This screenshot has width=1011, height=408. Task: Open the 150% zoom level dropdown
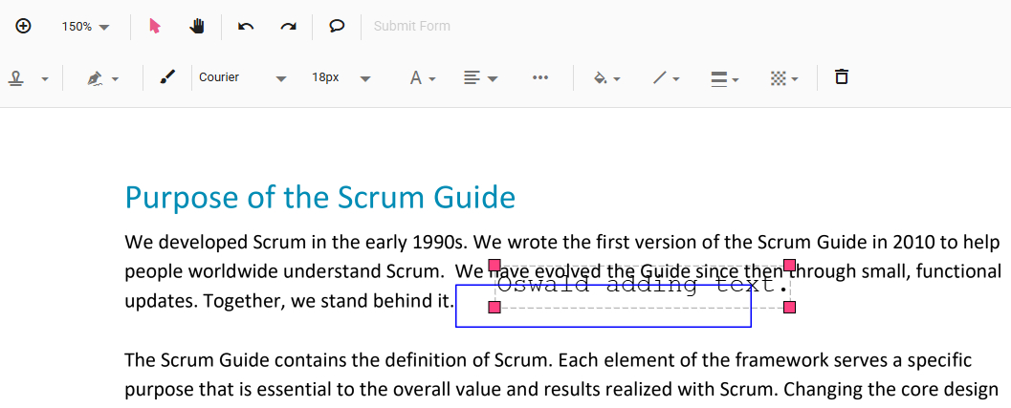tap(86, 27)
